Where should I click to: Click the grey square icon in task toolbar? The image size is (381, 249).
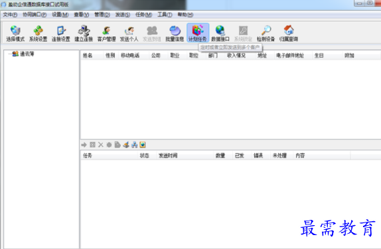pos(92,145)
